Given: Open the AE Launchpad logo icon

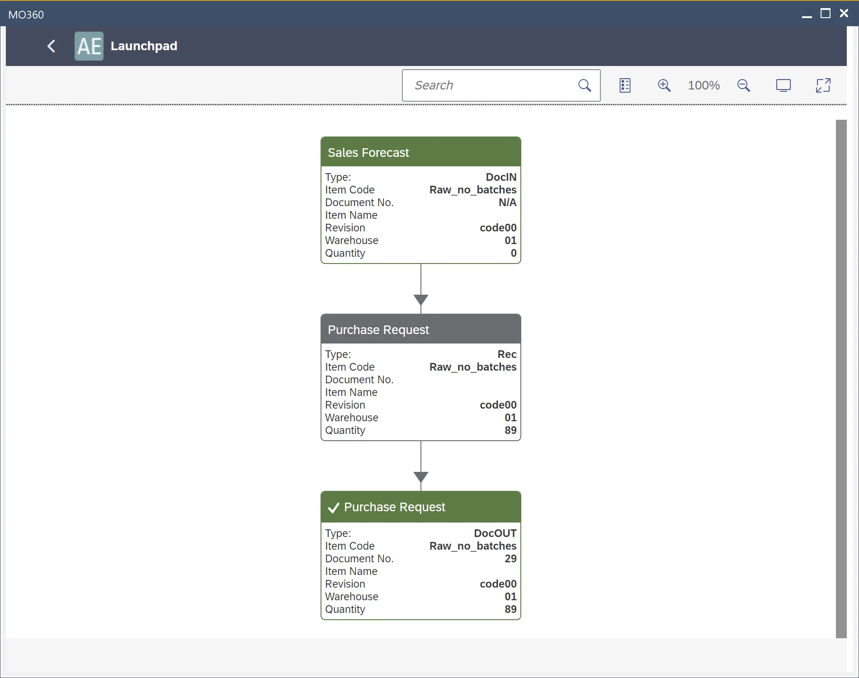Looking at the screenshot, I should point(89,46).
